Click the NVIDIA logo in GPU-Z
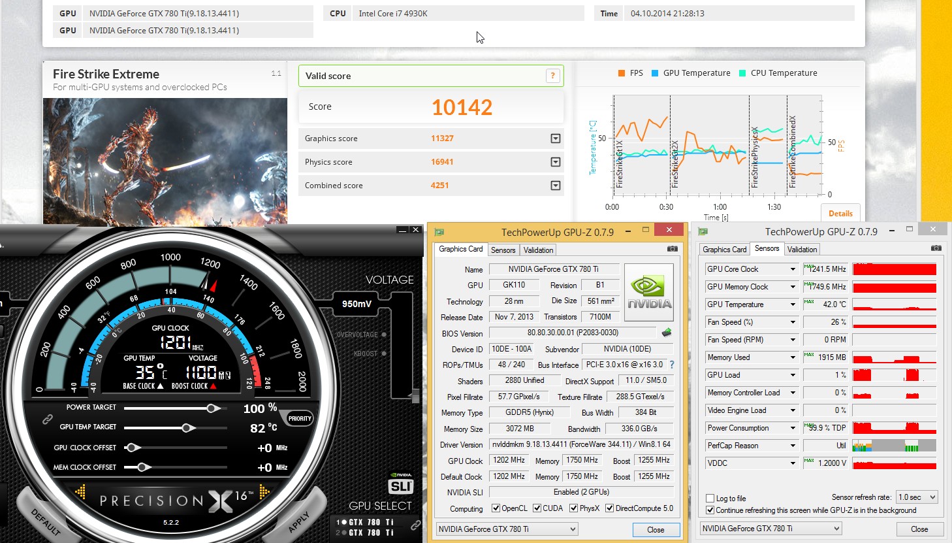Viewport: 952px width, 543px height. 649,292
